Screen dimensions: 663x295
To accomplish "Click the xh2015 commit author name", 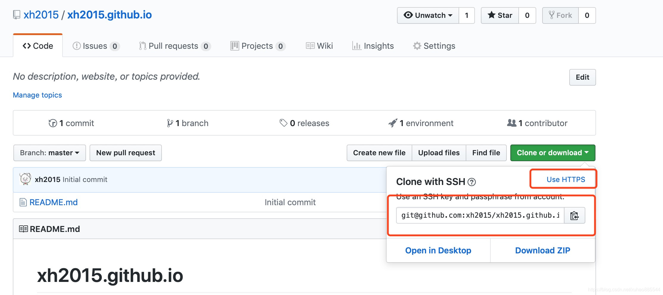I will 48,180.
